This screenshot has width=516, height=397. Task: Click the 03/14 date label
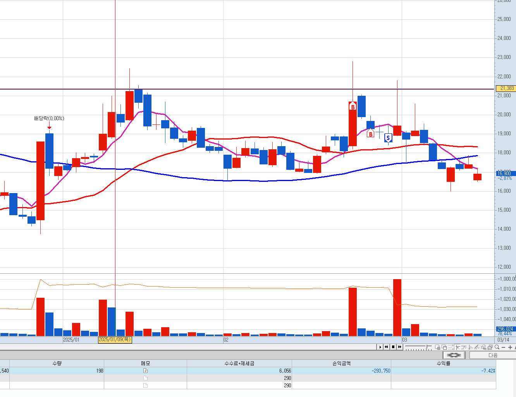coord(503,340)
